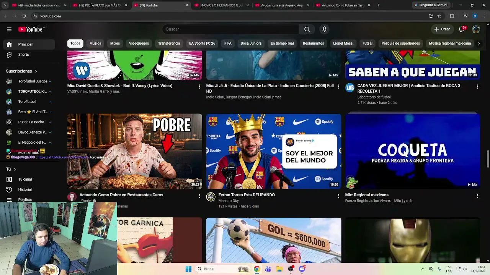Click the install app icon in the address bar
The width and height of the screenshot is (490, 275).
point(431,16)
